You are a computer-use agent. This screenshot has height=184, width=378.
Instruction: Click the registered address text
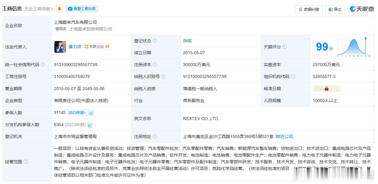tap(228, 136)
